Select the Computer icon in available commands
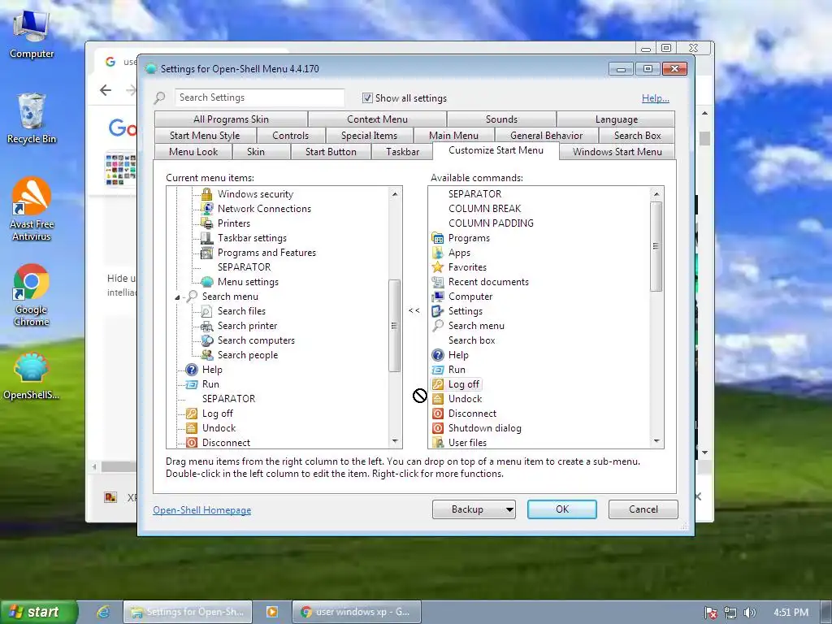The image size is (832, 624). click(438, 297)
